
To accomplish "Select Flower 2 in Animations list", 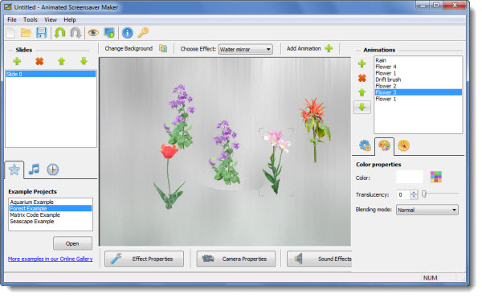I will (418, 86).
